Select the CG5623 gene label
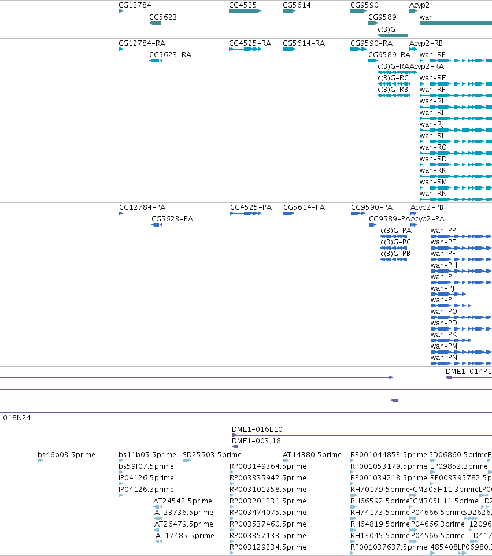492x556 pixels. point(163,17)
